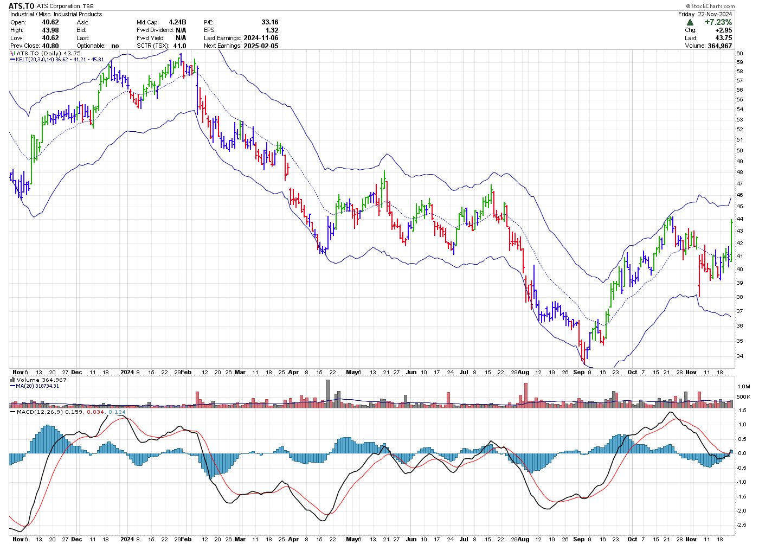Click the TSE exchange label

[88, 7]
